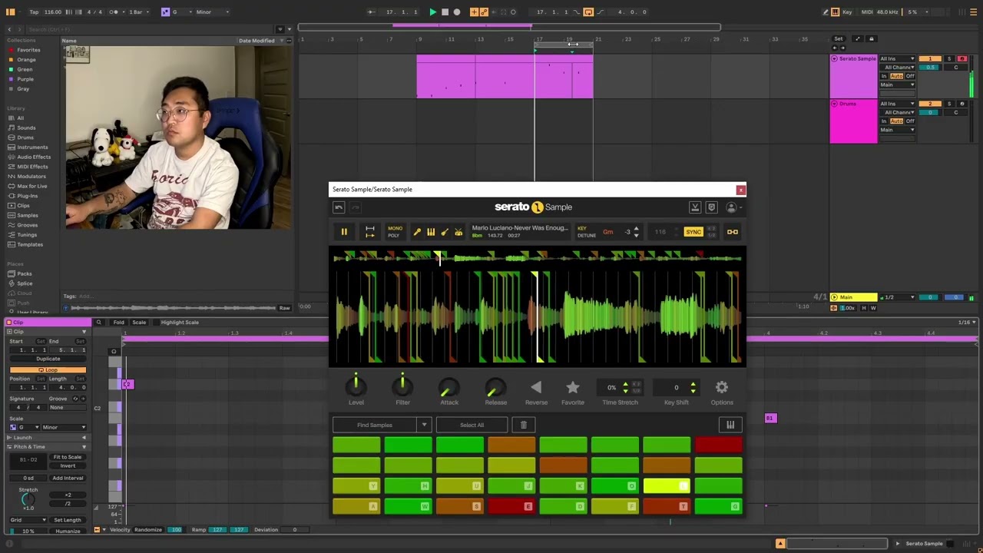Click the Ableton transport Stop button
Image resolution: width=983 pixels, height=553 pixels.
point(445,12)
